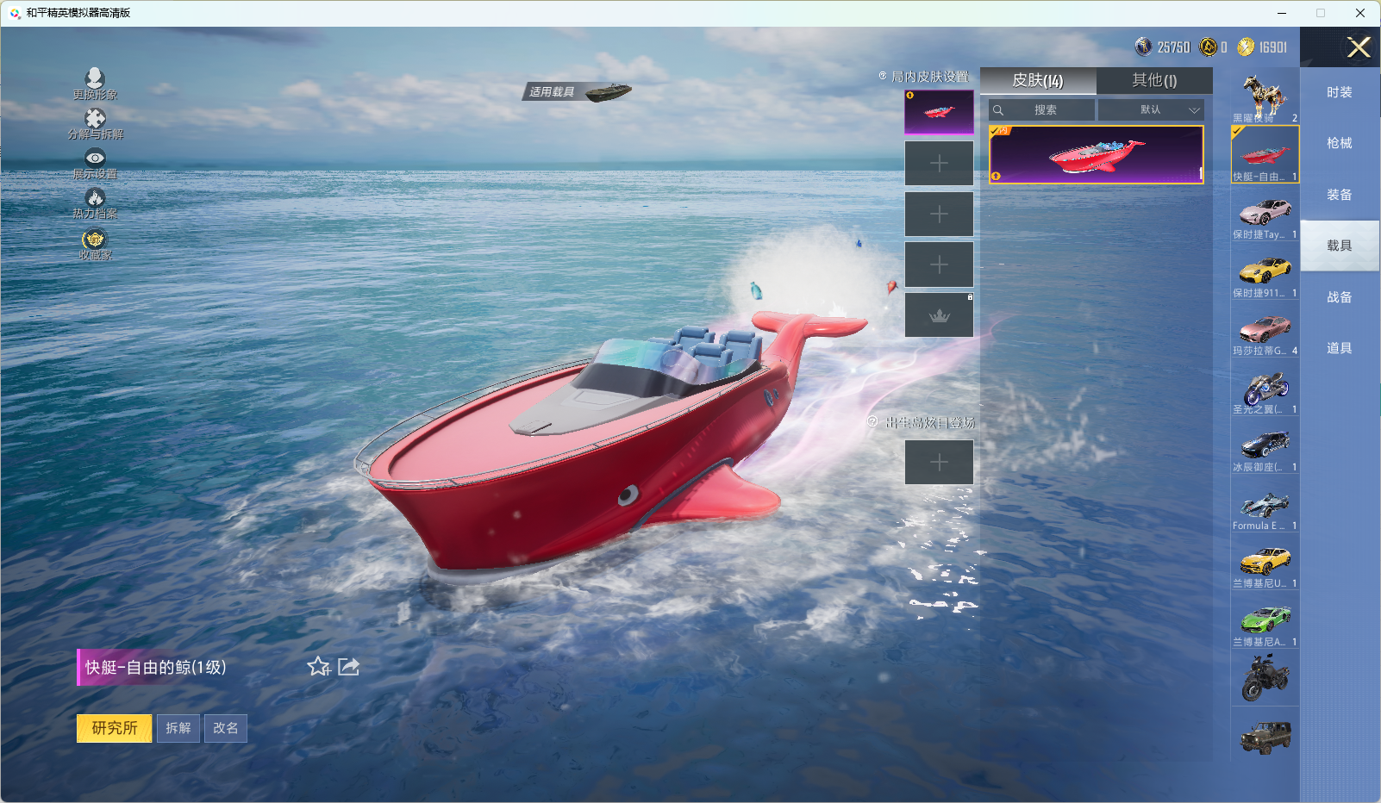
Task: Open the 战备 category tab
Action: coord(1340,297)
